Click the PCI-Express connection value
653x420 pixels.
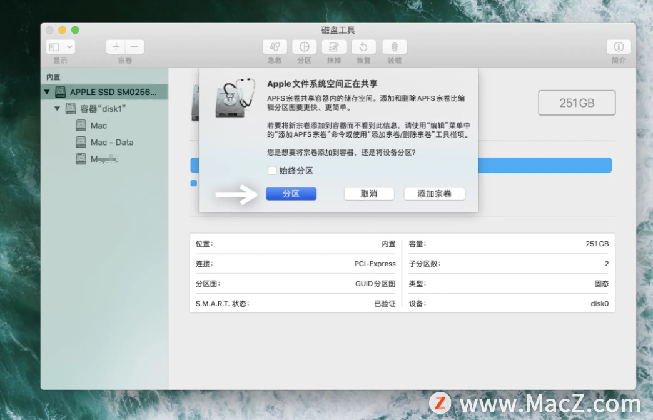[375, 264]
